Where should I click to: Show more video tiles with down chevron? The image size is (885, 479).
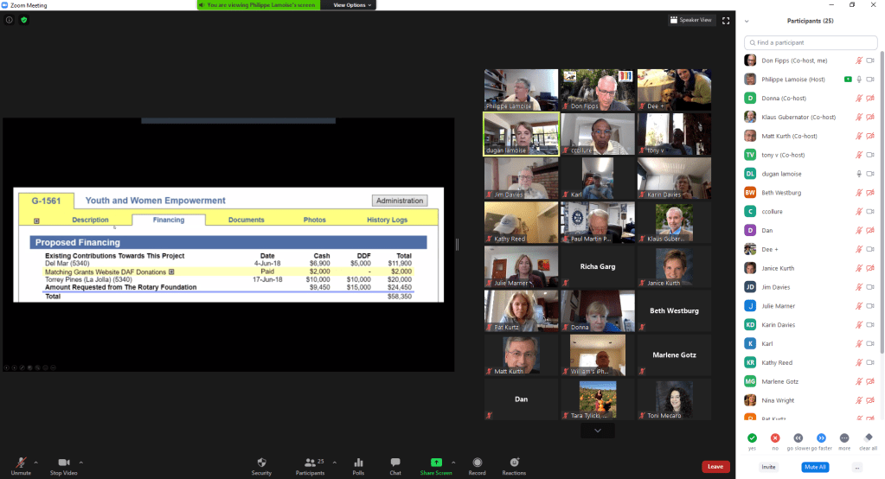[x=598, y=430]
